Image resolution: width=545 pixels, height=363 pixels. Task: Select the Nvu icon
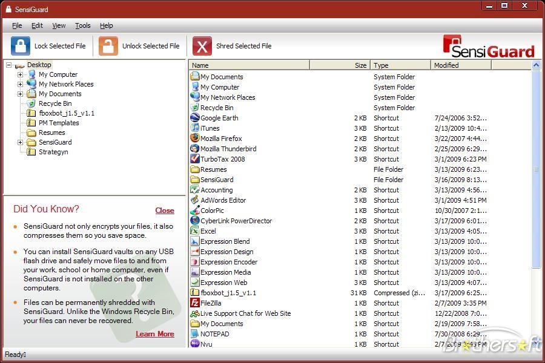[195, 344]
